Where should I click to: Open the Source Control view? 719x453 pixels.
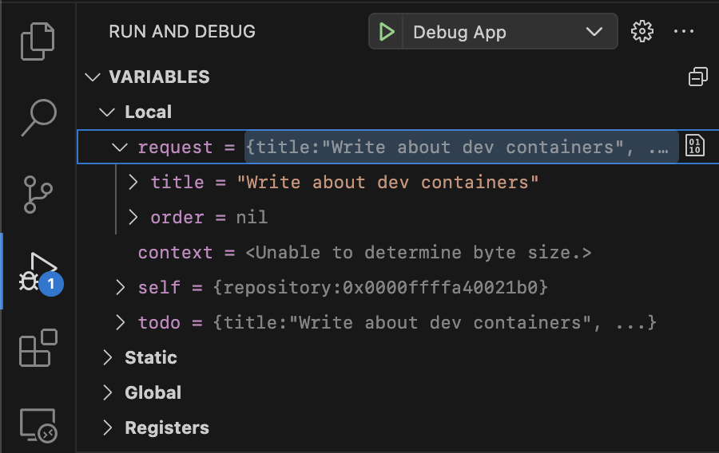pyautogui.click(x=38, y=194)
